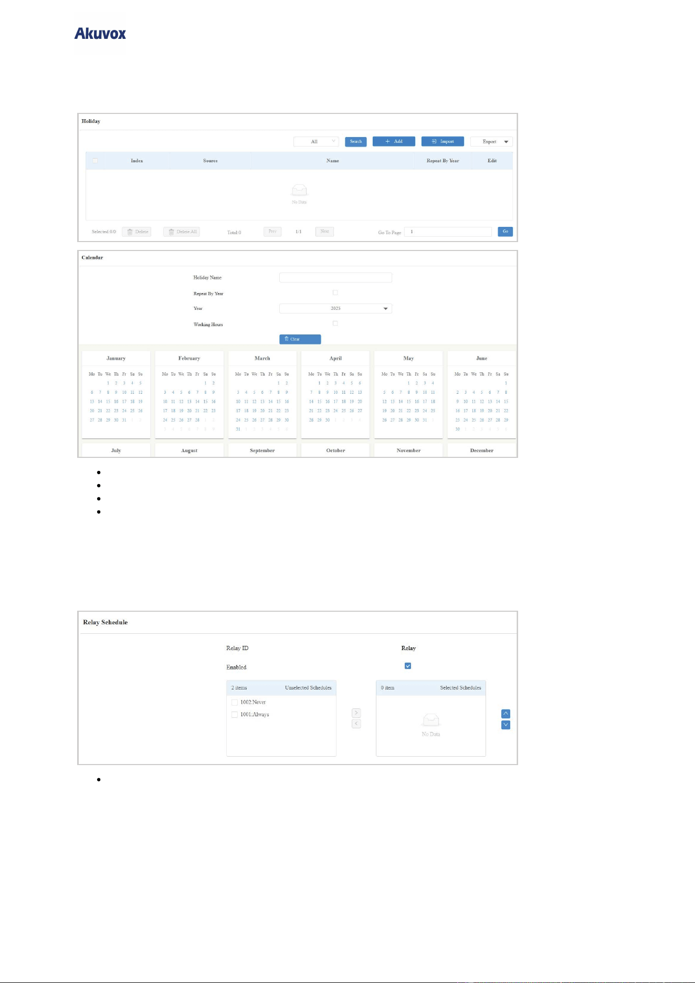Click the move-left arrow between schedule lists
This screenshot has width=695, height=983.
(356, 724)
